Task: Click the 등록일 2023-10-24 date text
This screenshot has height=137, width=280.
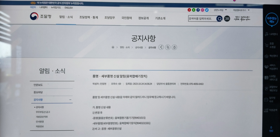Action: pyautogui.click(x=139, y=84)
